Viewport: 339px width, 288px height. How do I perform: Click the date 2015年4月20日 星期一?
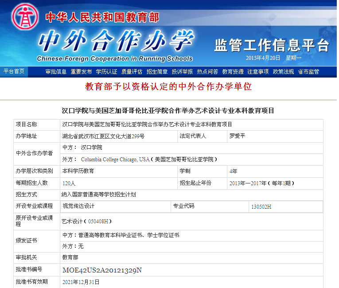click(x=273, y=58)
